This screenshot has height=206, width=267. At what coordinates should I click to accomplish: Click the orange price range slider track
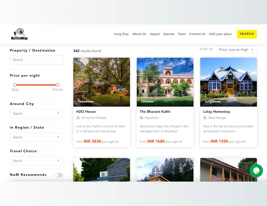[x=36, y=85]
